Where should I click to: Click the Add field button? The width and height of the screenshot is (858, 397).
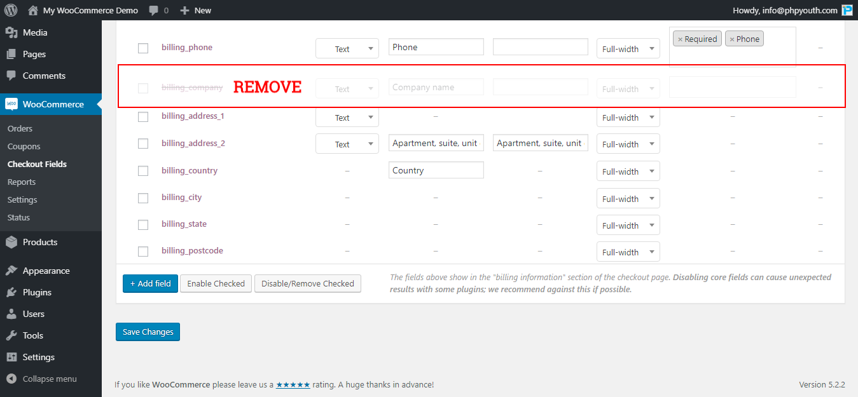coord(150,283)
